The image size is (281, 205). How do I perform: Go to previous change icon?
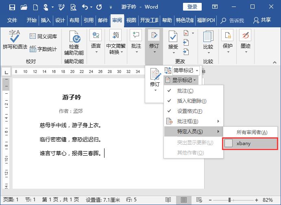point(186,42)
